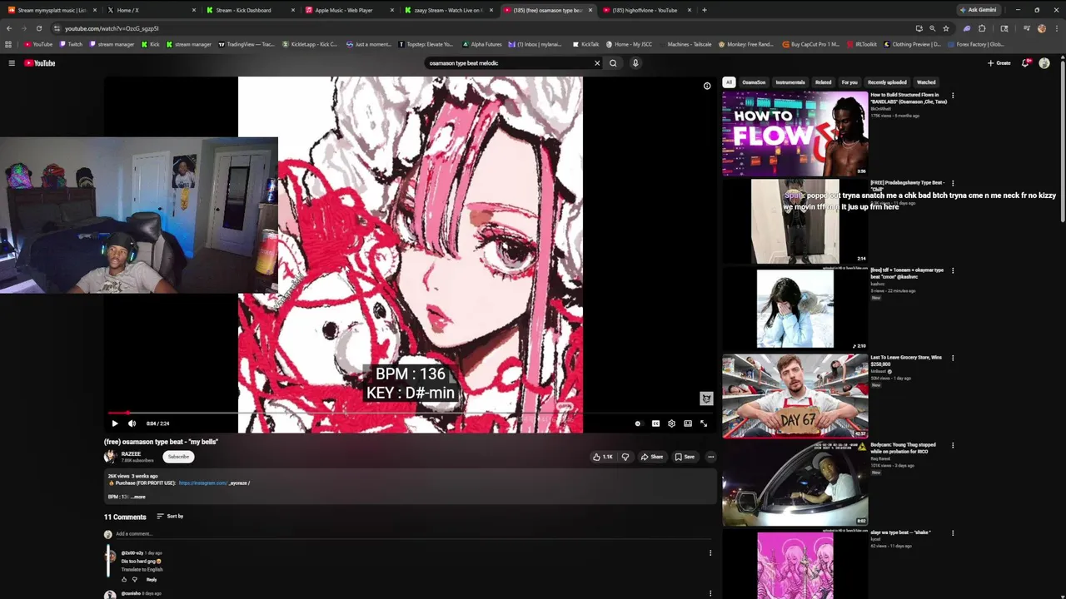Open the Sort by comments menu
The height and width of the screenshot is (599, 1066).
[170, 517]
